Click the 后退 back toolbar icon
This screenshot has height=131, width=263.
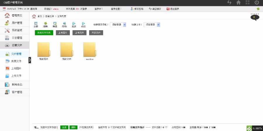click(74, 24)
